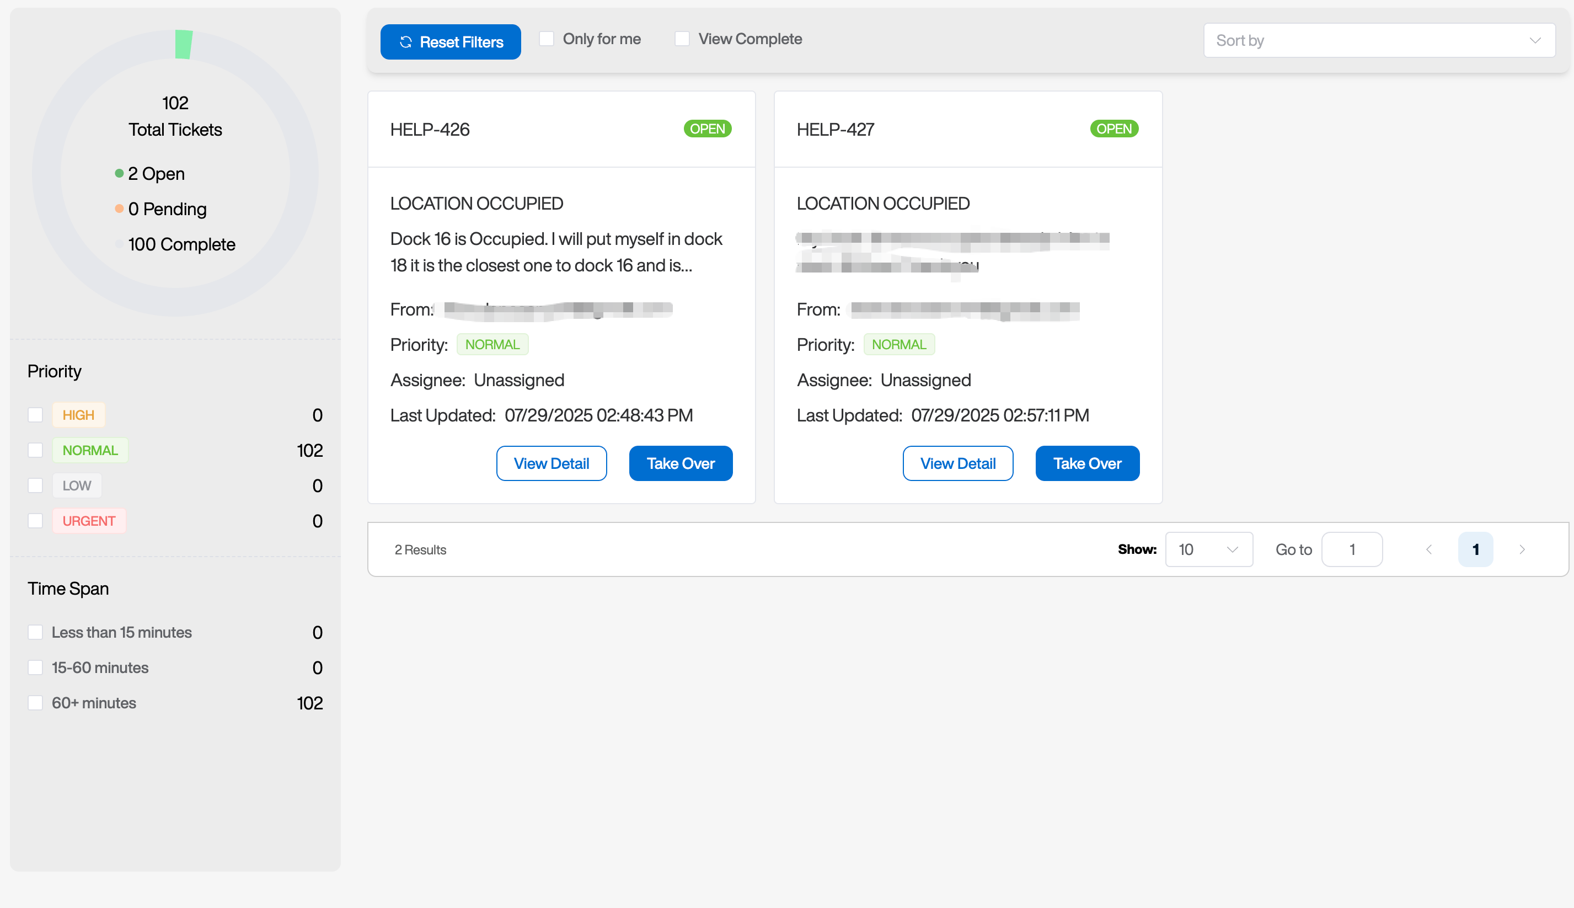
Task: Click the NORMAL priority tag on HELP-426
Action: [492, 344]
